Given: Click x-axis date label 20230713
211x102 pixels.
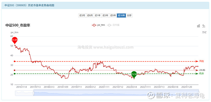Looking at the screenshot, I should tap(159, 87).
